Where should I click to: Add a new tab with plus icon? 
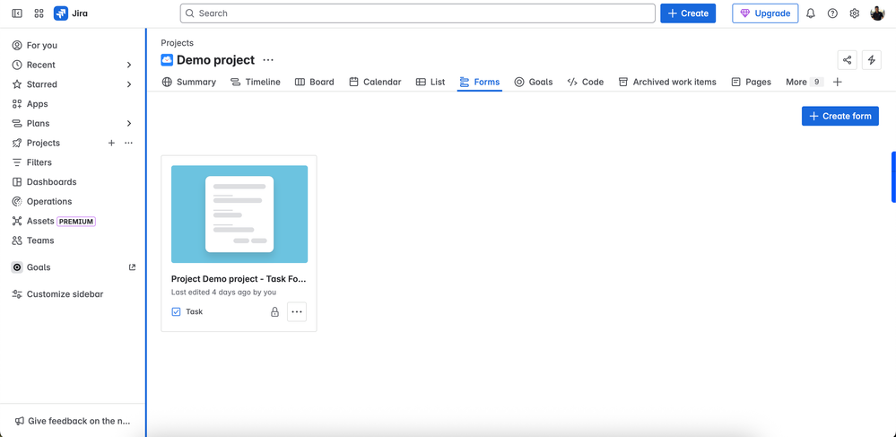point(837,82)
